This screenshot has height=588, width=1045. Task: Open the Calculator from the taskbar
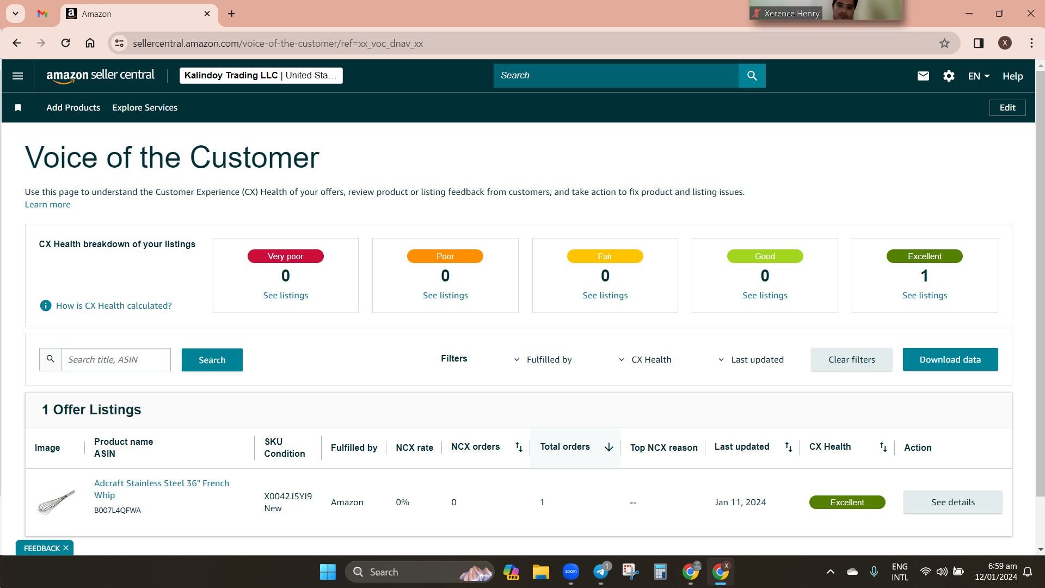tap(660, 572)
